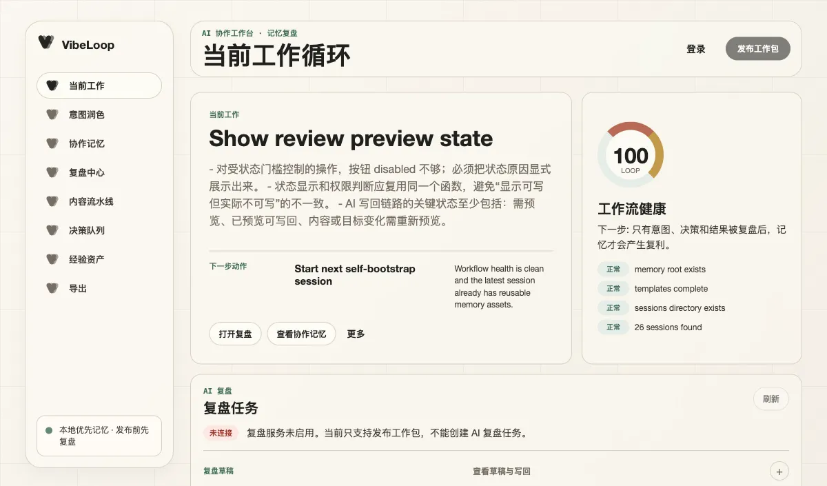The width and height of the screenshot is (827, 486).
Task: Click the icon beside 复盘中心
Action: click(52, 172)
